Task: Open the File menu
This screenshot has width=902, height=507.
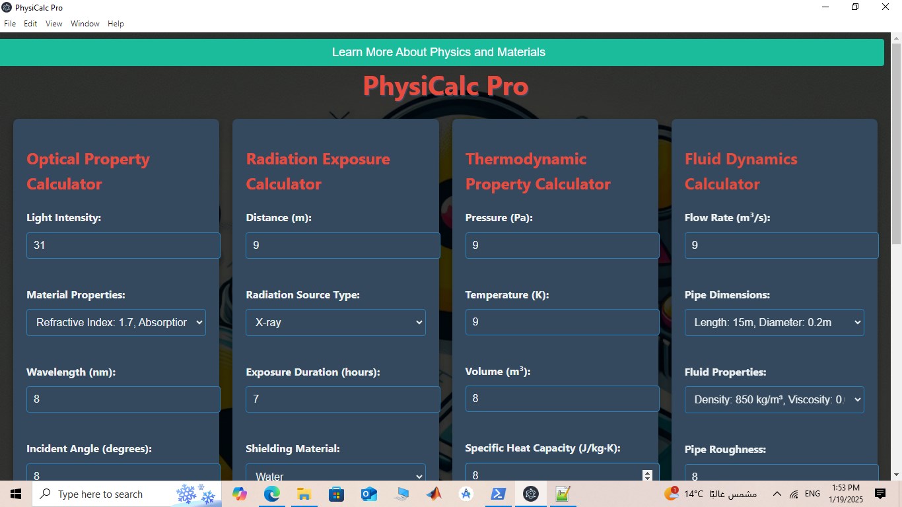Action: (10, 24)
